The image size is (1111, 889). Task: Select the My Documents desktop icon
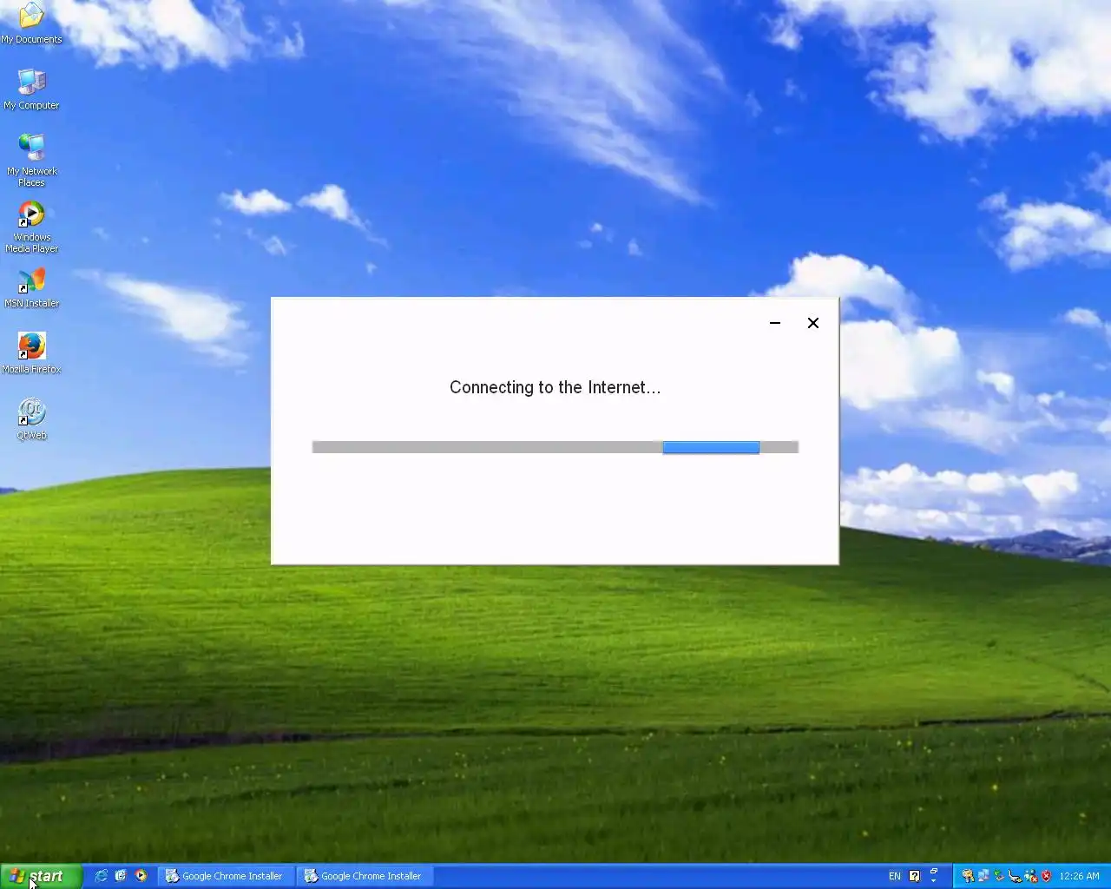pos(31,23)
